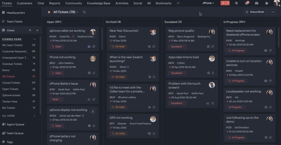Image resolution: width=281 pixels, height=145 pixels.
Task: Open the When is the new Zwatch launching ticket
Action: [126, 59]
